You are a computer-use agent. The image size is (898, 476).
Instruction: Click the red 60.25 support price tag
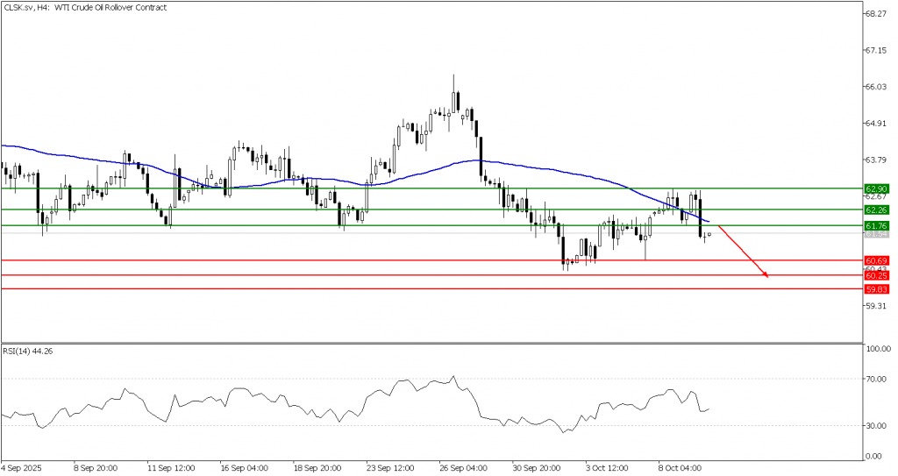(877, 275)
